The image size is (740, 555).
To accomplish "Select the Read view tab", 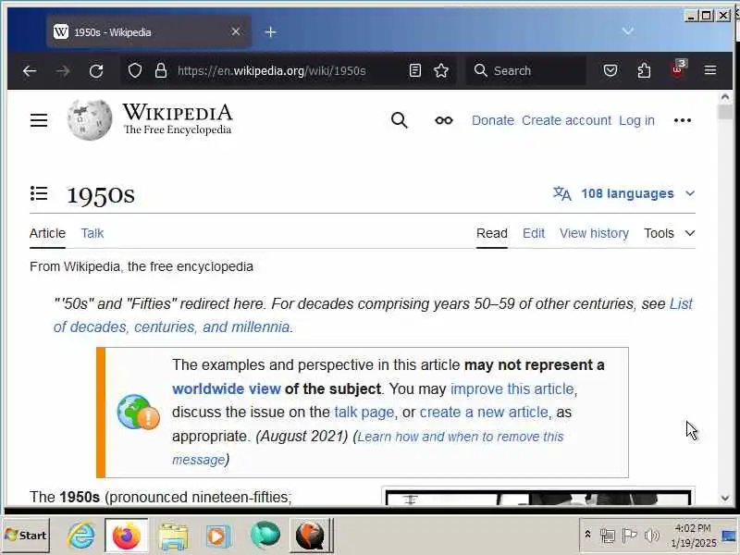I will point(492,233).
